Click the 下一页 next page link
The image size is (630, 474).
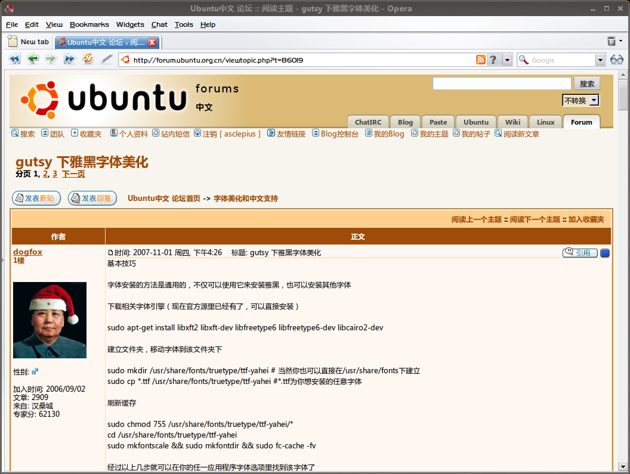click(73, 174)
